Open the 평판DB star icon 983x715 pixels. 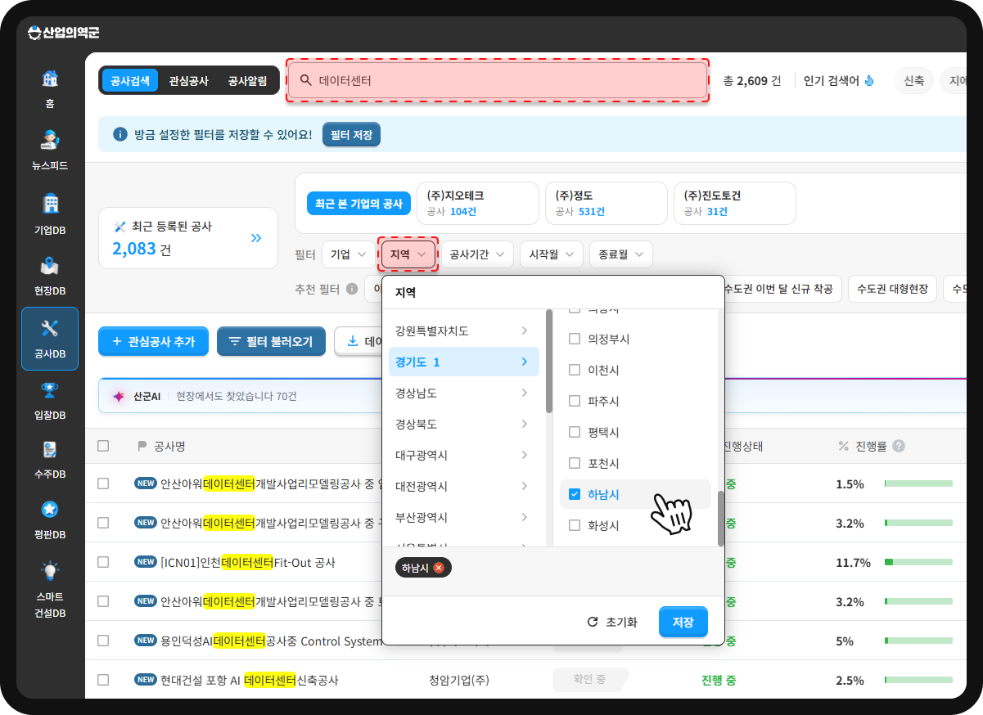click(50, 510)
